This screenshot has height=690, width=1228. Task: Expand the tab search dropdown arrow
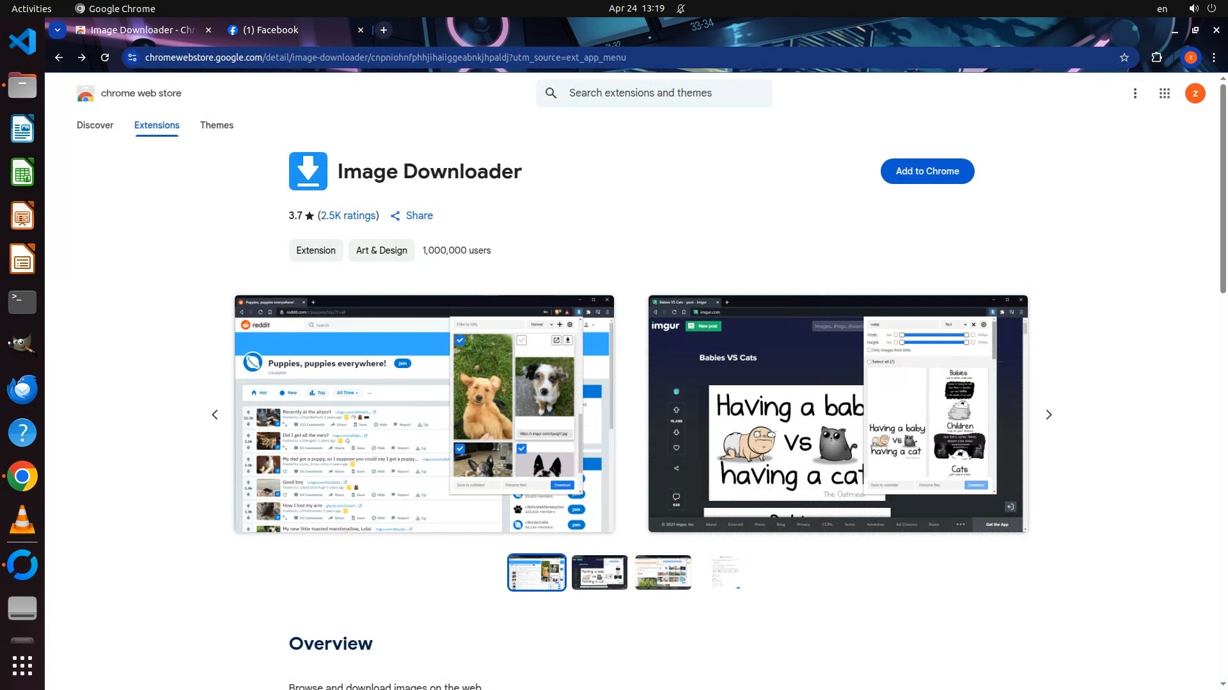[x=58, y=30]
